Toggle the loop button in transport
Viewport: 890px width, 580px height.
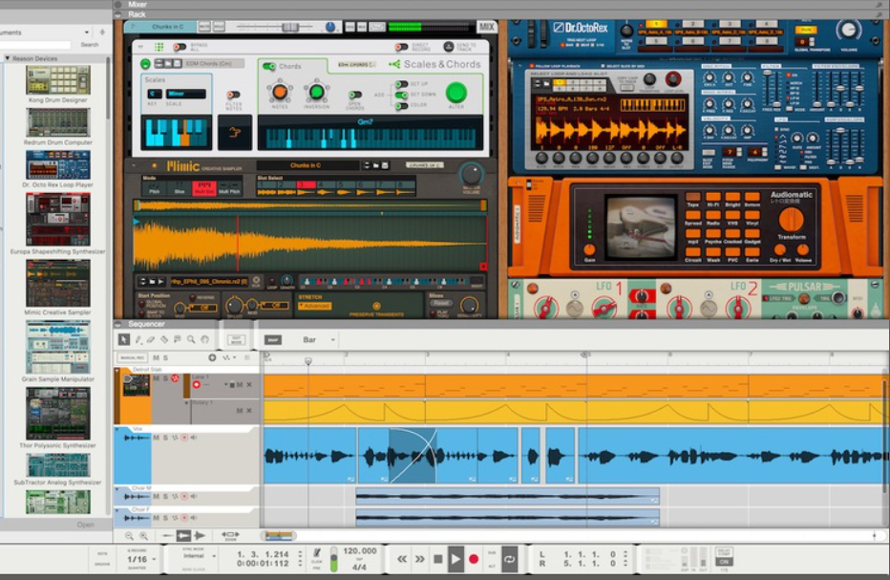[x=509, y=559]
